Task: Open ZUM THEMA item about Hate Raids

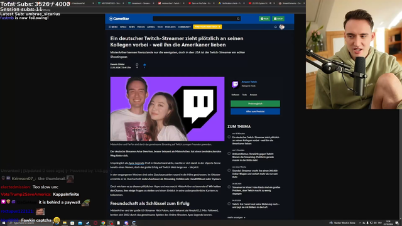Action: (256, 190)
